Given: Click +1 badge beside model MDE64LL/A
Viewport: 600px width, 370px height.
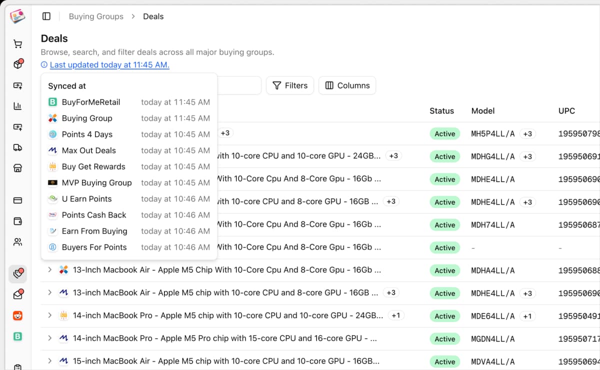Looking at the screenshot, I should point(527,316).
